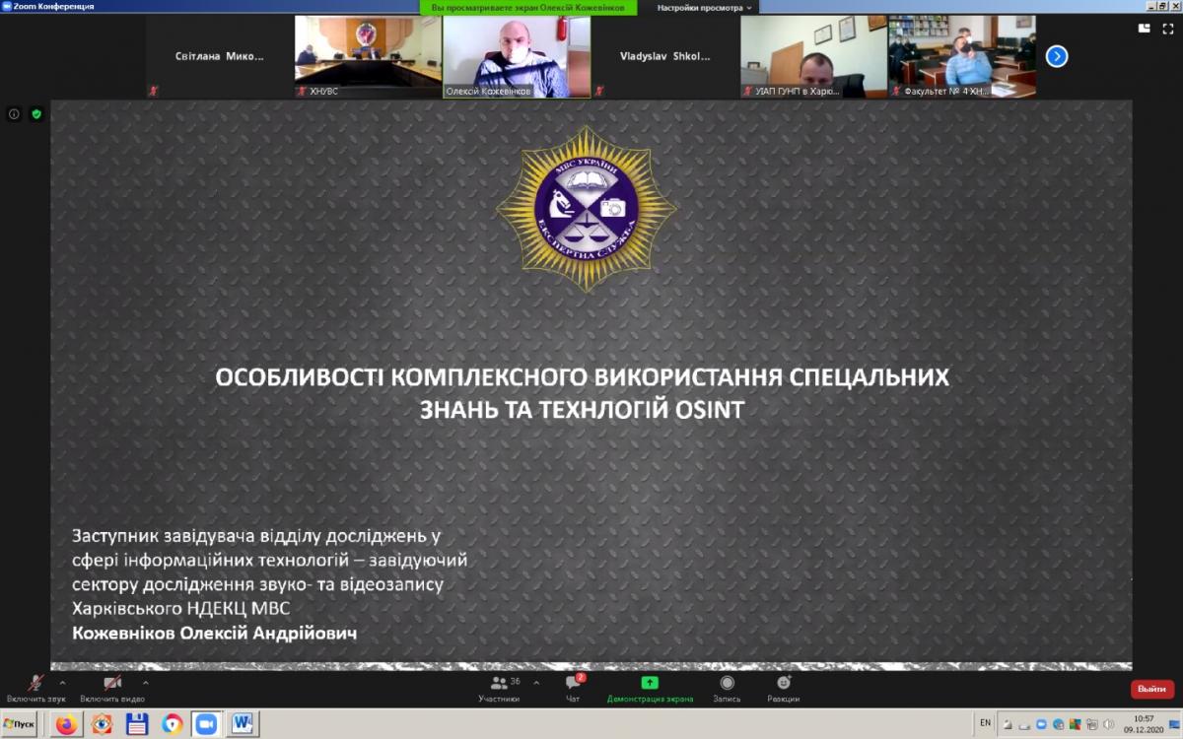The image size is (1183, 739).
Task: Expand arrow next to participants count
Action: [537, 682]
